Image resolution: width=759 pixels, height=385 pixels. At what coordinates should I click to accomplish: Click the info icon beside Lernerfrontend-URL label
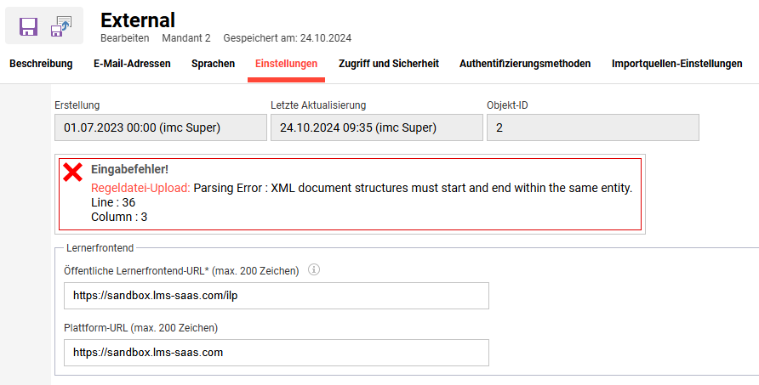(x=314, y=270)
